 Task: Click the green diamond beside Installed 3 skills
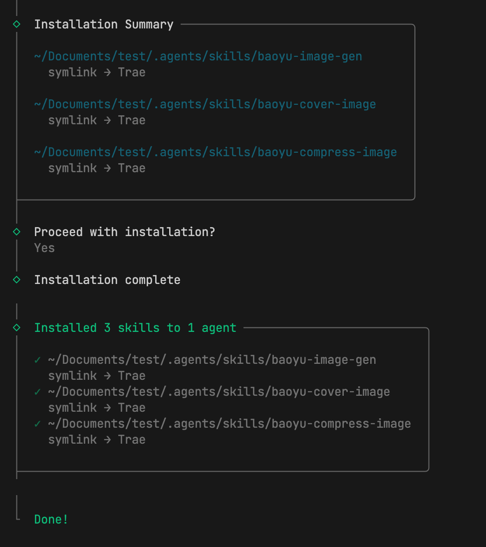click(16, 327)
